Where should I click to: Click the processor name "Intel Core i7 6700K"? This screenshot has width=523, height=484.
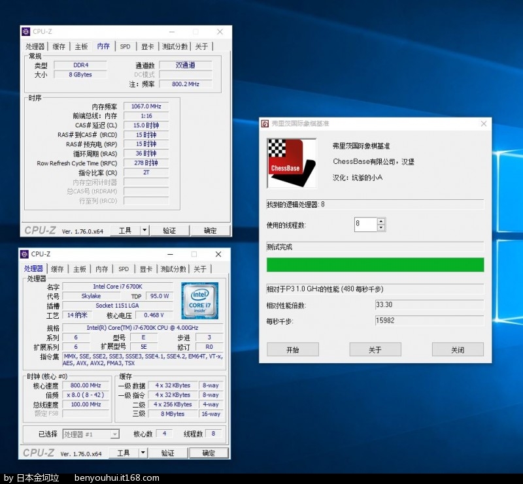tap(118, 286)
